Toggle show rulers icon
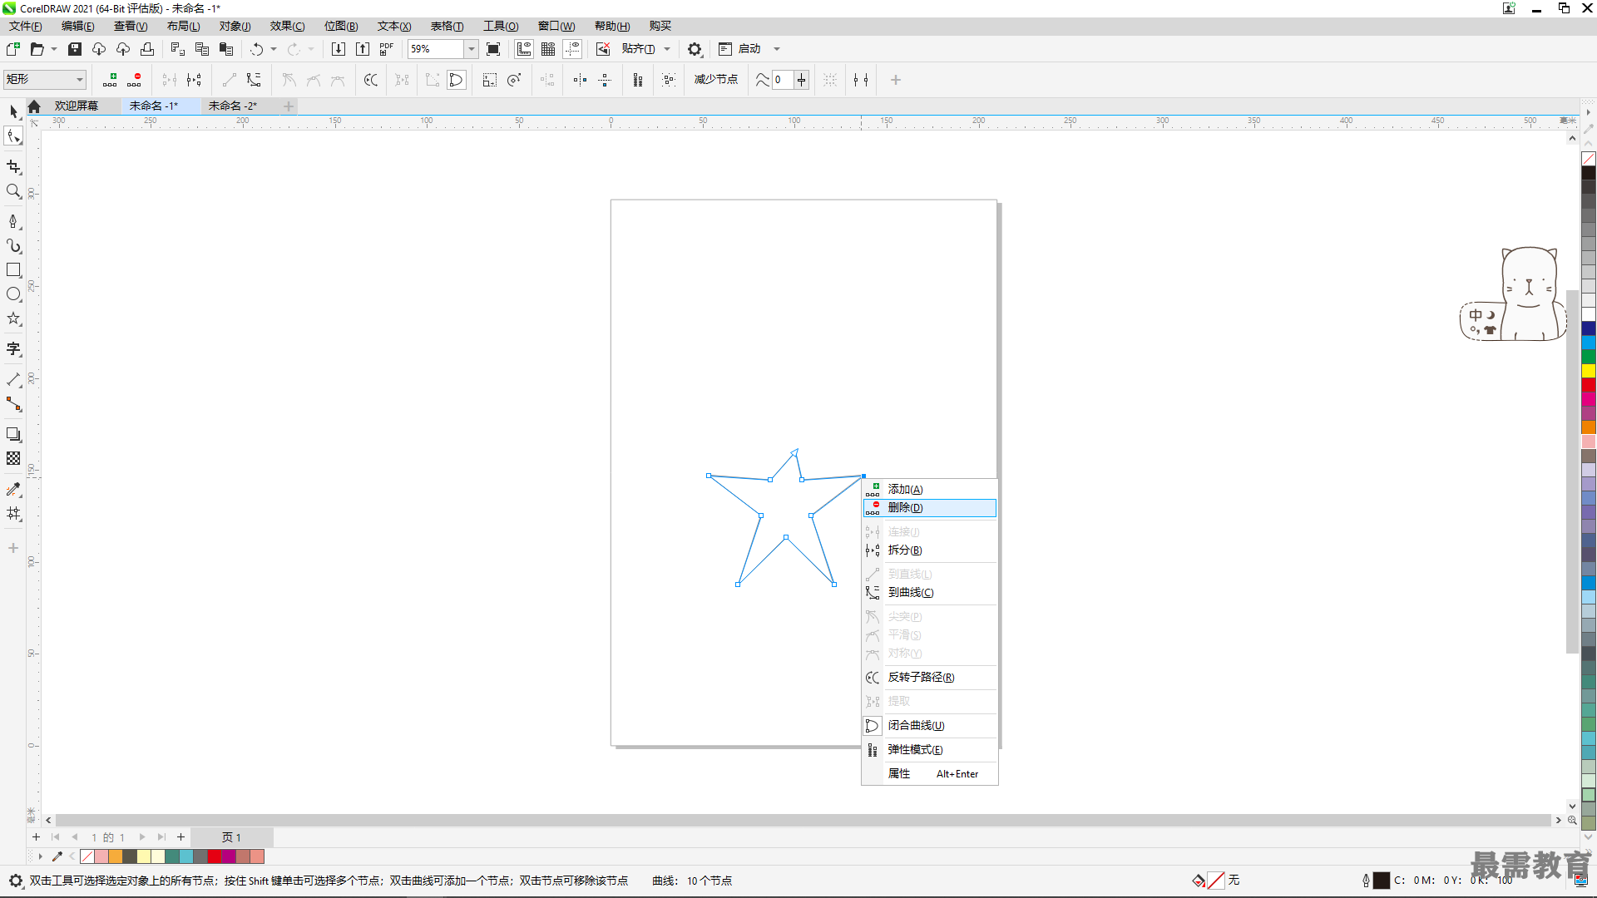1597x898 pixels. point(524,49)
